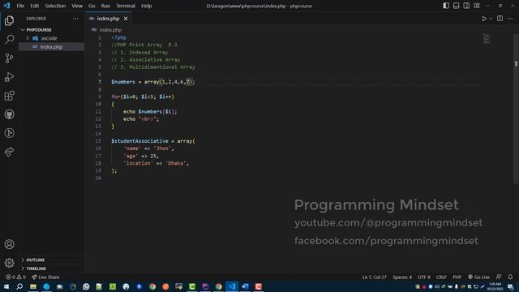
Task: Open WhatsApp from the taskbar
Action: tap(86, 286)
